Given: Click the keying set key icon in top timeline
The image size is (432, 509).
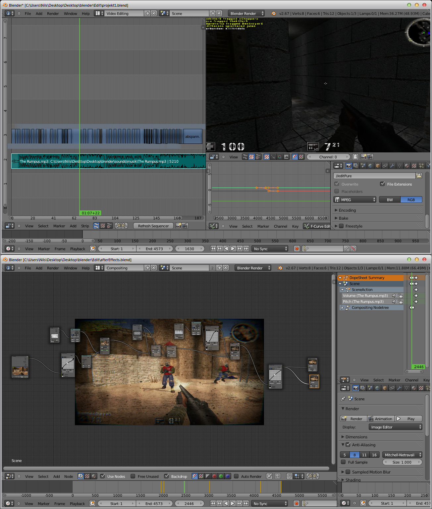Looking at the screenshot, I should (x=305, y=249).
